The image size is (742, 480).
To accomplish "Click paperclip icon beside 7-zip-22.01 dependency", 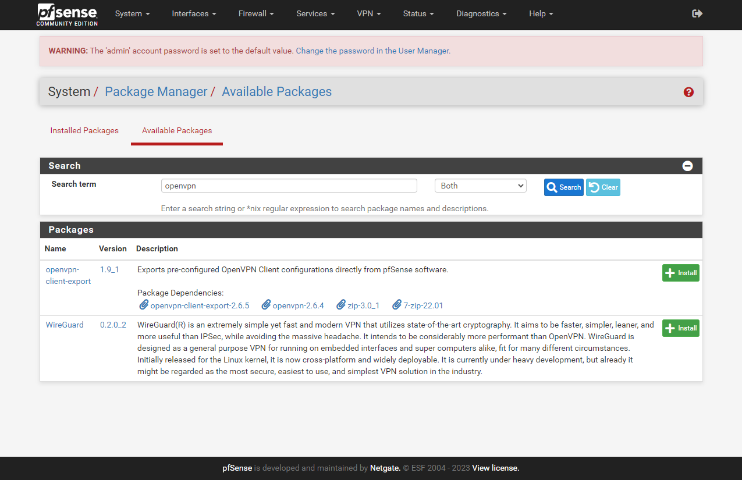I will (x=397, y=304).
